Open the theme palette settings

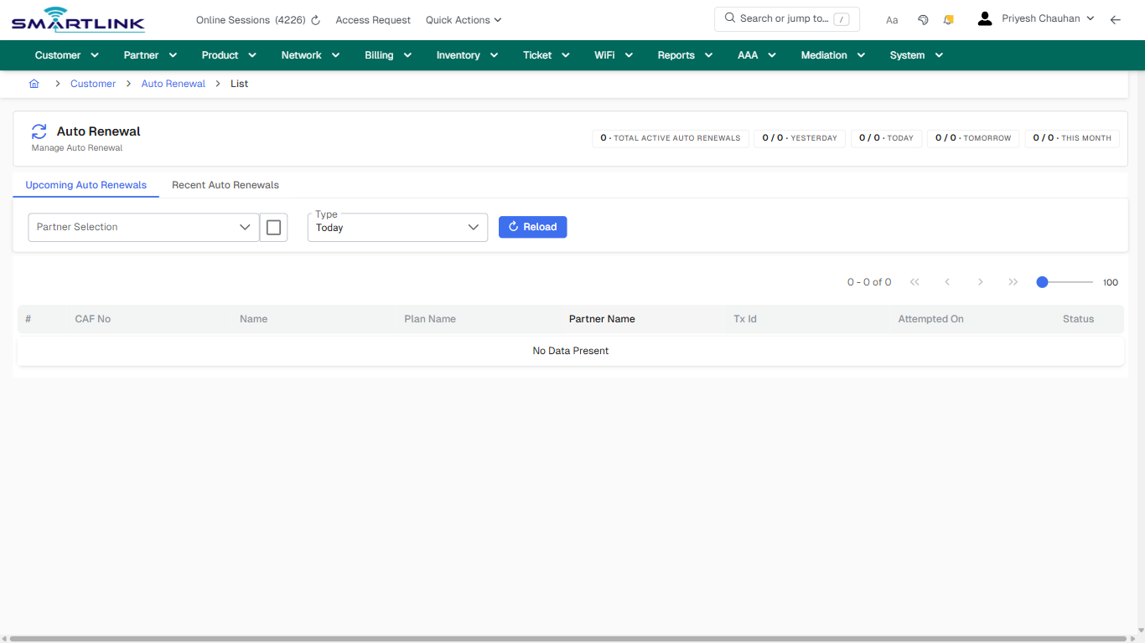[x=923, y=19]
